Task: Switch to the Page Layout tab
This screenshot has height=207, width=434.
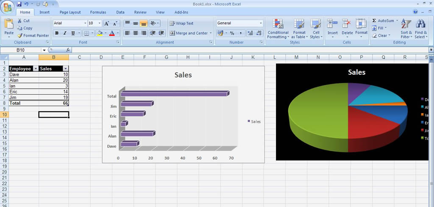Action: click(70, 12)
